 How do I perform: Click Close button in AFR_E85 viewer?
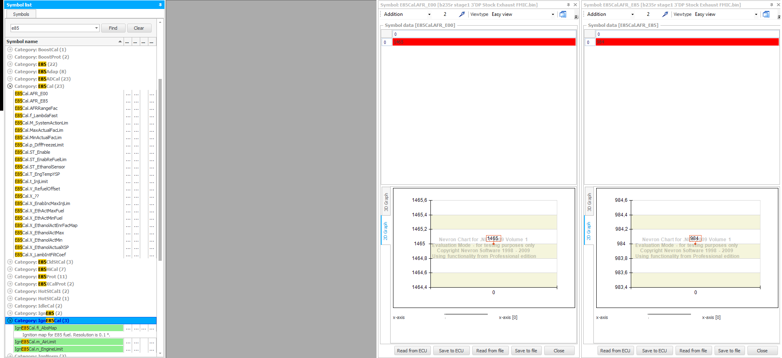(x=762, y=351)
